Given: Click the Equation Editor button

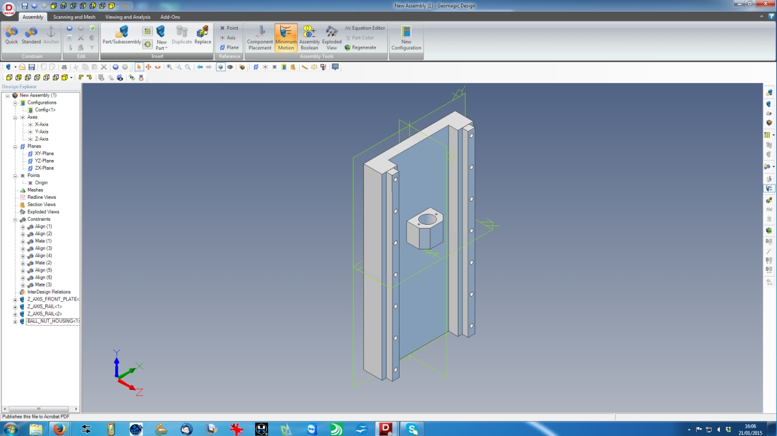Looking at the screenshot, I should click(x=365, y=28).
